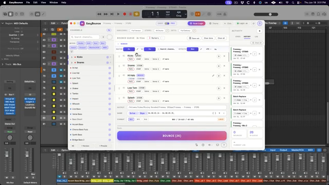Click the + Presets button
Viewport: 329px width, 185px height.
[x=103, y=146]
